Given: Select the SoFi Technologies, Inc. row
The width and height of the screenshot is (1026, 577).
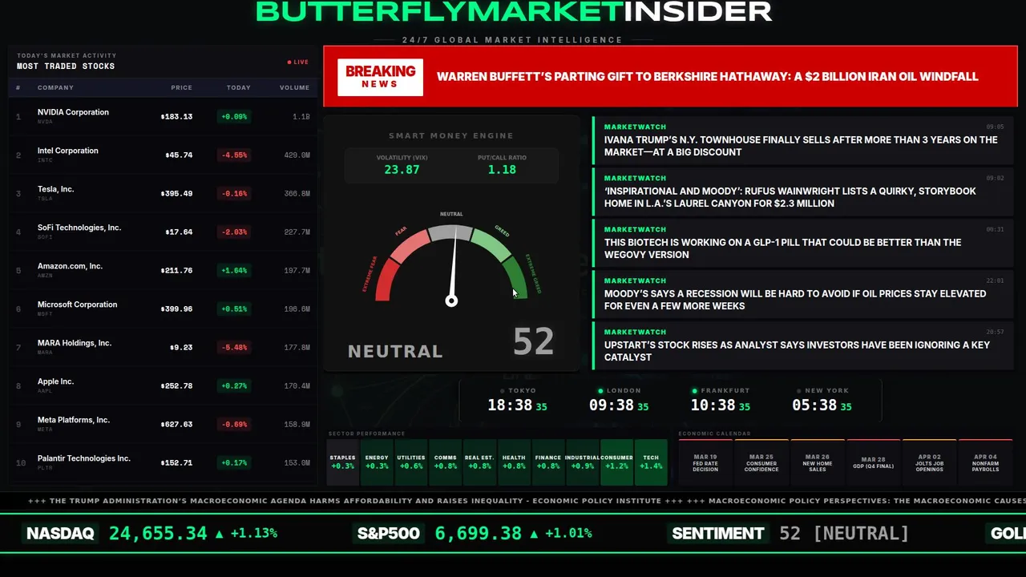Looking at the screenshot, I should (x=163, y=232).
